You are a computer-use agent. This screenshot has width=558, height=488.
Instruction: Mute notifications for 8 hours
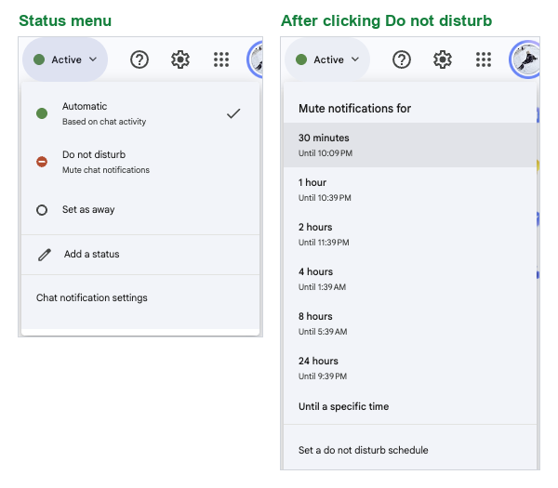coord(410,323)
